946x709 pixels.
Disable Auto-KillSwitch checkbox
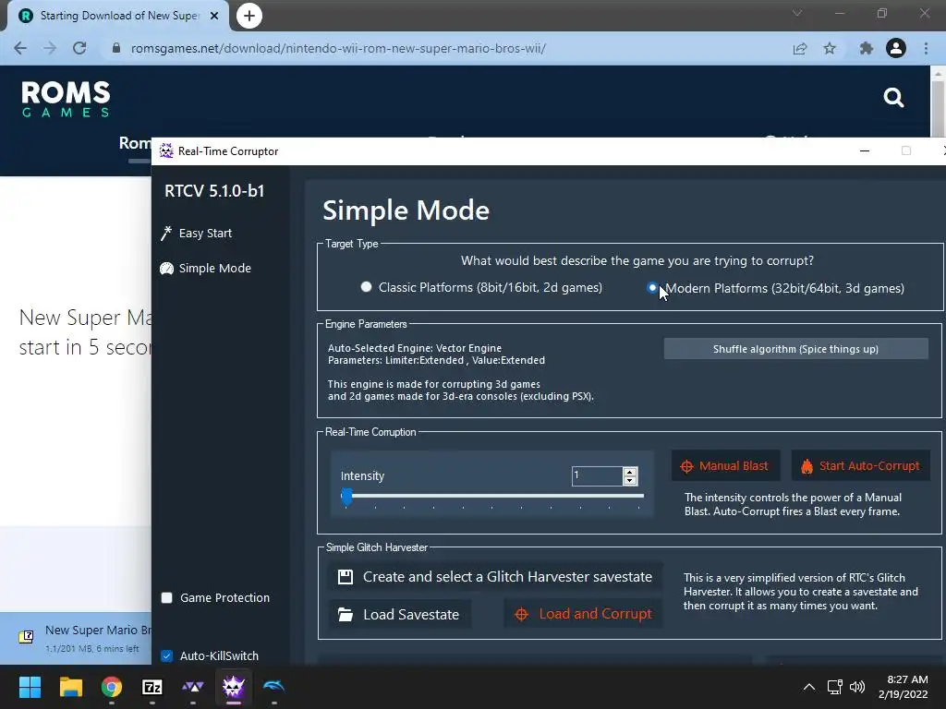click(167, 656)
